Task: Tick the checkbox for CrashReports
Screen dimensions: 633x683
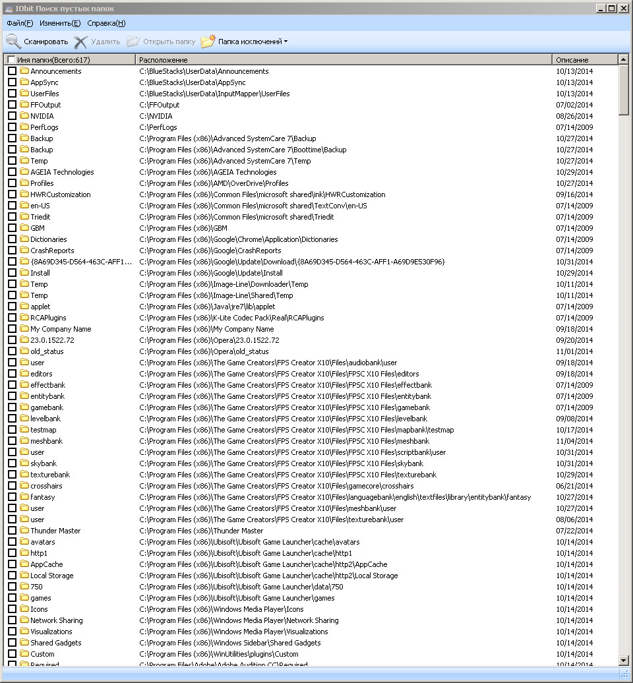Action: [x=12, y=251]
